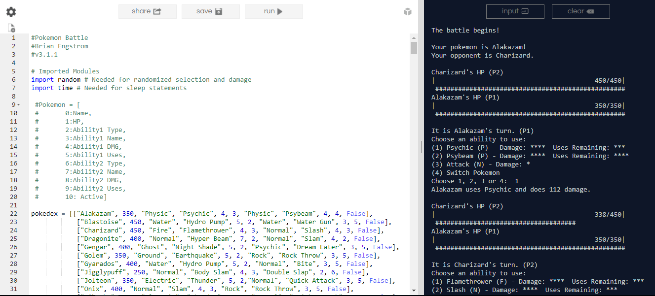Click the '450/450' HP value in console
This screenshot has height=296, width=655.
click(608, 81)
